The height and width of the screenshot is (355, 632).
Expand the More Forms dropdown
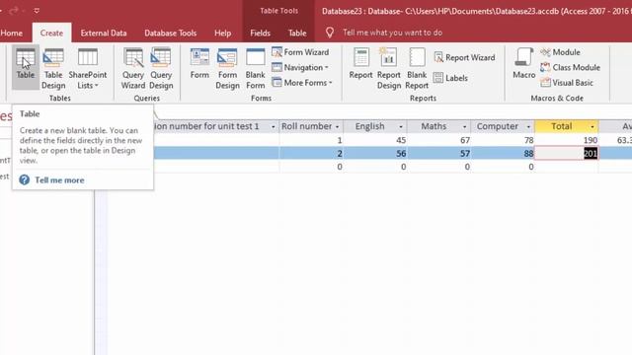[302, 83]
